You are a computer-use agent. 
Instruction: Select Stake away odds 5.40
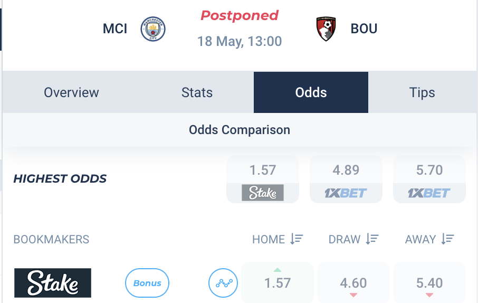(x=429, y=283)
